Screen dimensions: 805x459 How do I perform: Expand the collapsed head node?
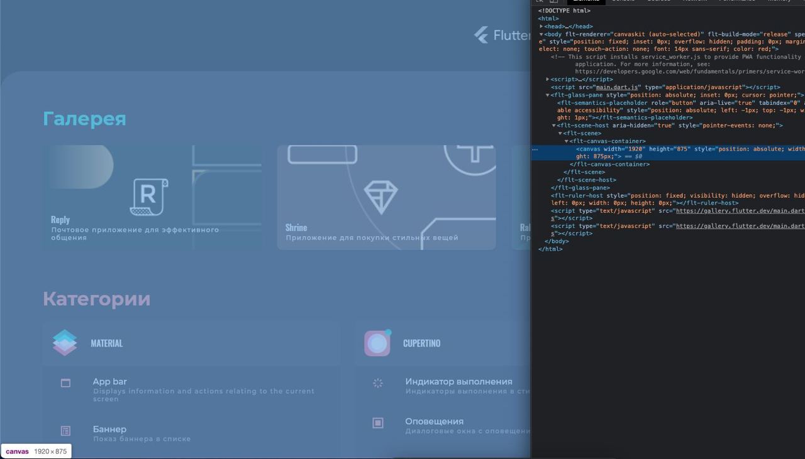(541, 26)
